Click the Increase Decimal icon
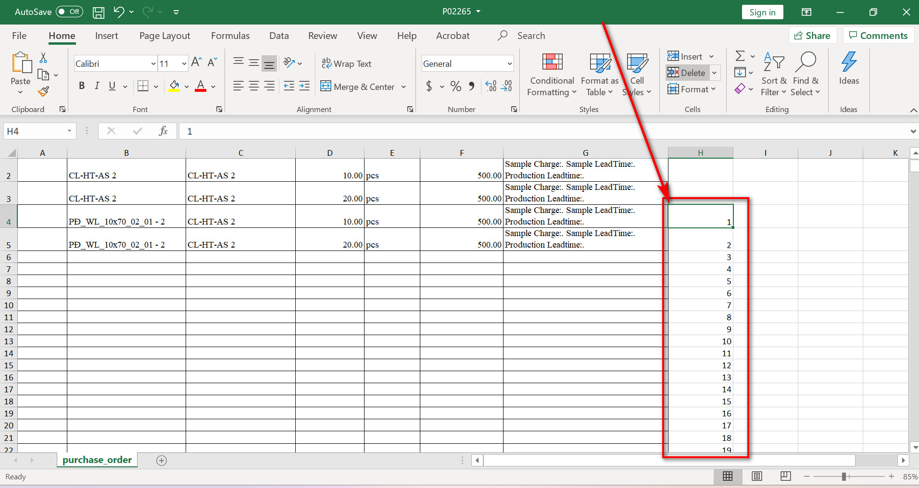Viewport: 919px width, 488px height. pos(491,87)
